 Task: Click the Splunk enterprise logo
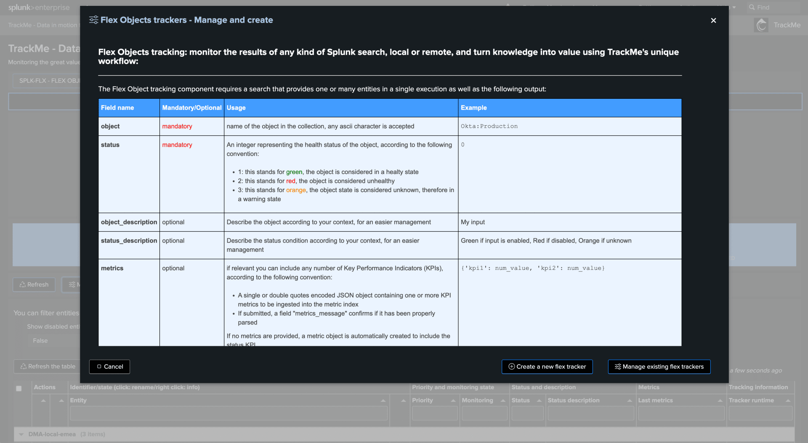39,8
